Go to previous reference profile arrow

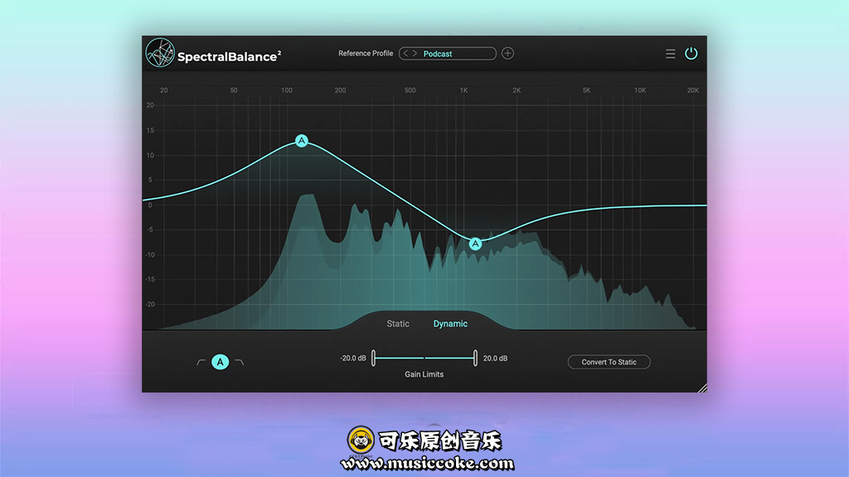pyautogui.click(x=405, y=54)
